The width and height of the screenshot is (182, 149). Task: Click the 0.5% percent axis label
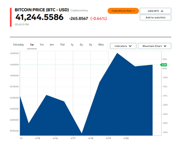click(165, 59)
